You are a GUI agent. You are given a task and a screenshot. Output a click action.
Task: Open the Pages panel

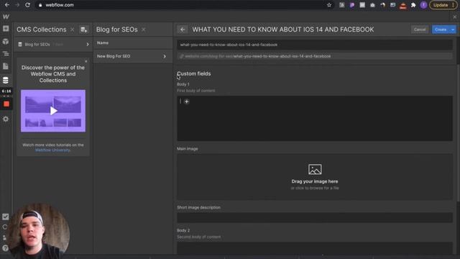[x=6, y=66]
